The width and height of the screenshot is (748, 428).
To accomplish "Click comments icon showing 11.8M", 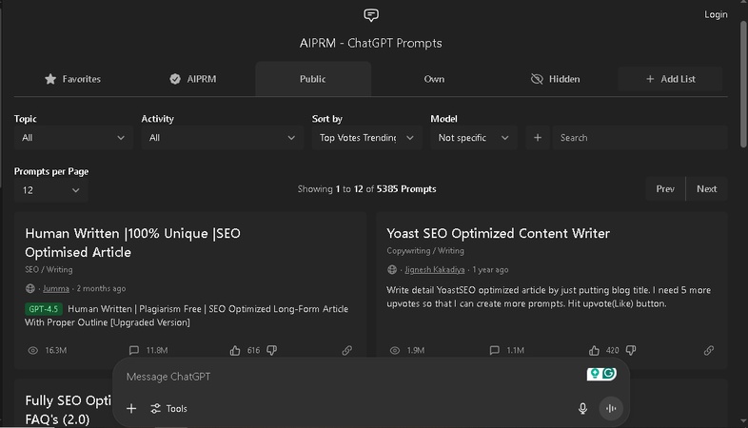I will tap(133, 350).
